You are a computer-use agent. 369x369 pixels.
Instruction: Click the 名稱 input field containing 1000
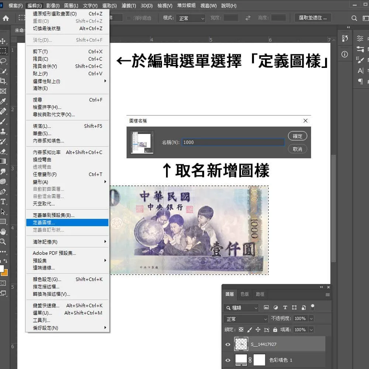pos(233,142)
